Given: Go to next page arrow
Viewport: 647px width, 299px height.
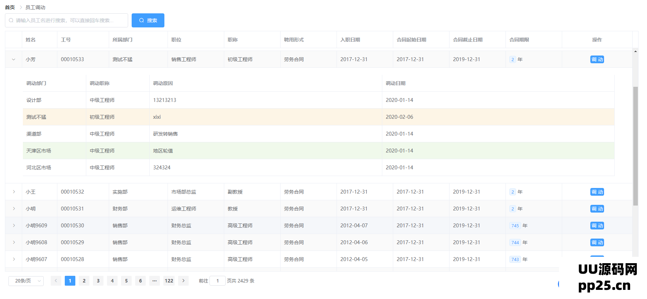Looking at the screenshot, I should [183, 281].
